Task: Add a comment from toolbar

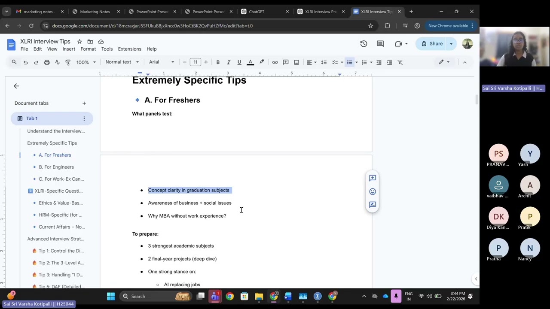Action: tap(286, 62)
